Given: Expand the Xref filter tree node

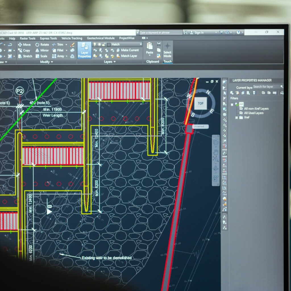Looking at the screenshot, I should point(236,117).
